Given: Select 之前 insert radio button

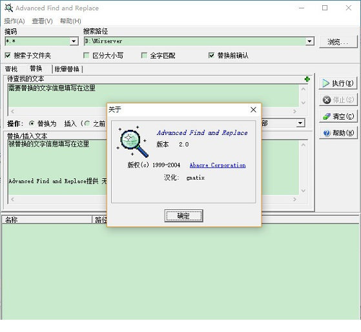Looking at the screenshot, I should 87,123.
